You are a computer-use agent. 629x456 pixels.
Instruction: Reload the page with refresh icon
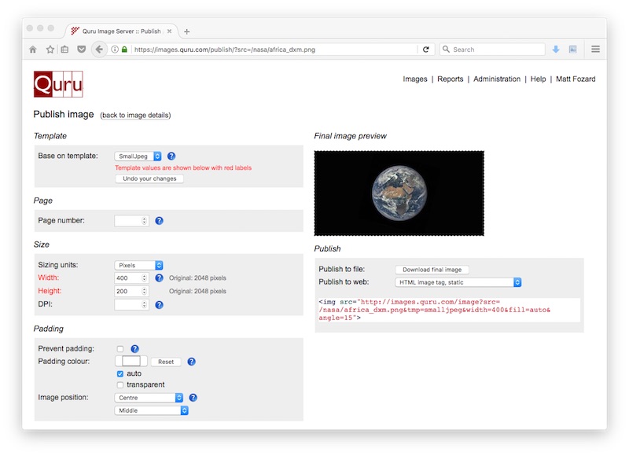(x=425, y=50)
